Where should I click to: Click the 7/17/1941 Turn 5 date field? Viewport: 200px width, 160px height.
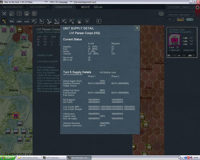coord(180,7)
